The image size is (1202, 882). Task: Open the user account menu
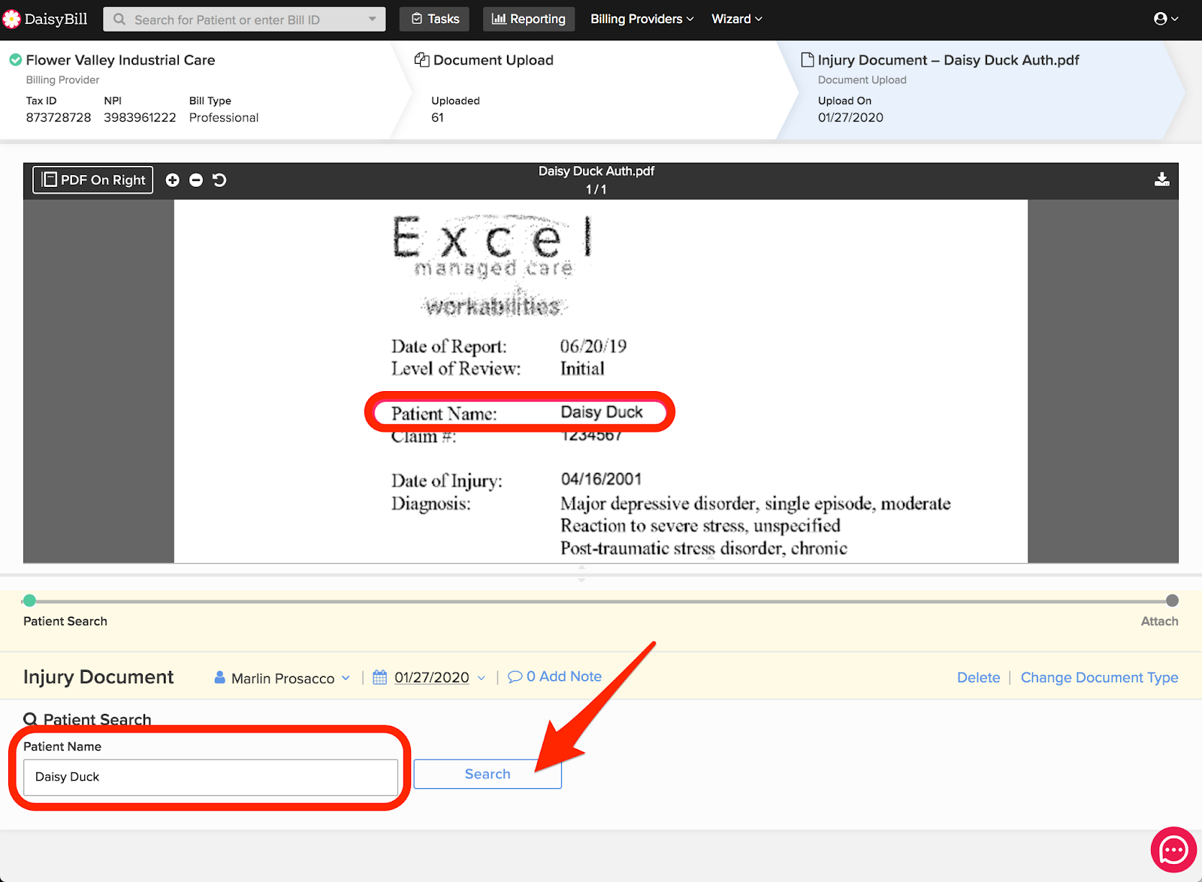click(x=1166, y=19)
